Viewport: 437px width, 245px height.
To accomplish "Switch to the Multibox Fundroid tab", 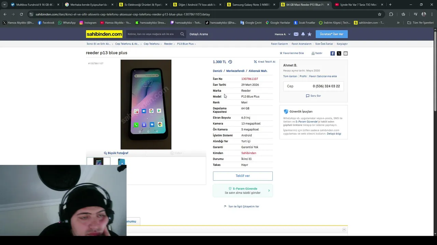I will point(35,5).
